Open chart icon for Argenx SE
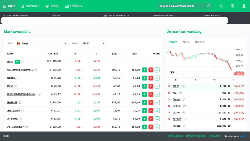 (x=157, y=103)
